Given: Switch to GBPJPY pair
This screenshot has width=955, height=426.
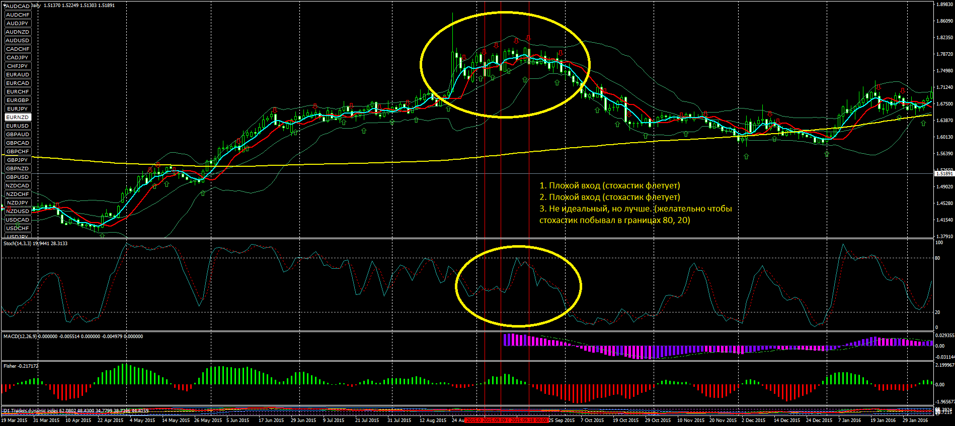Looking at the screenshot, I should (18, 160).
